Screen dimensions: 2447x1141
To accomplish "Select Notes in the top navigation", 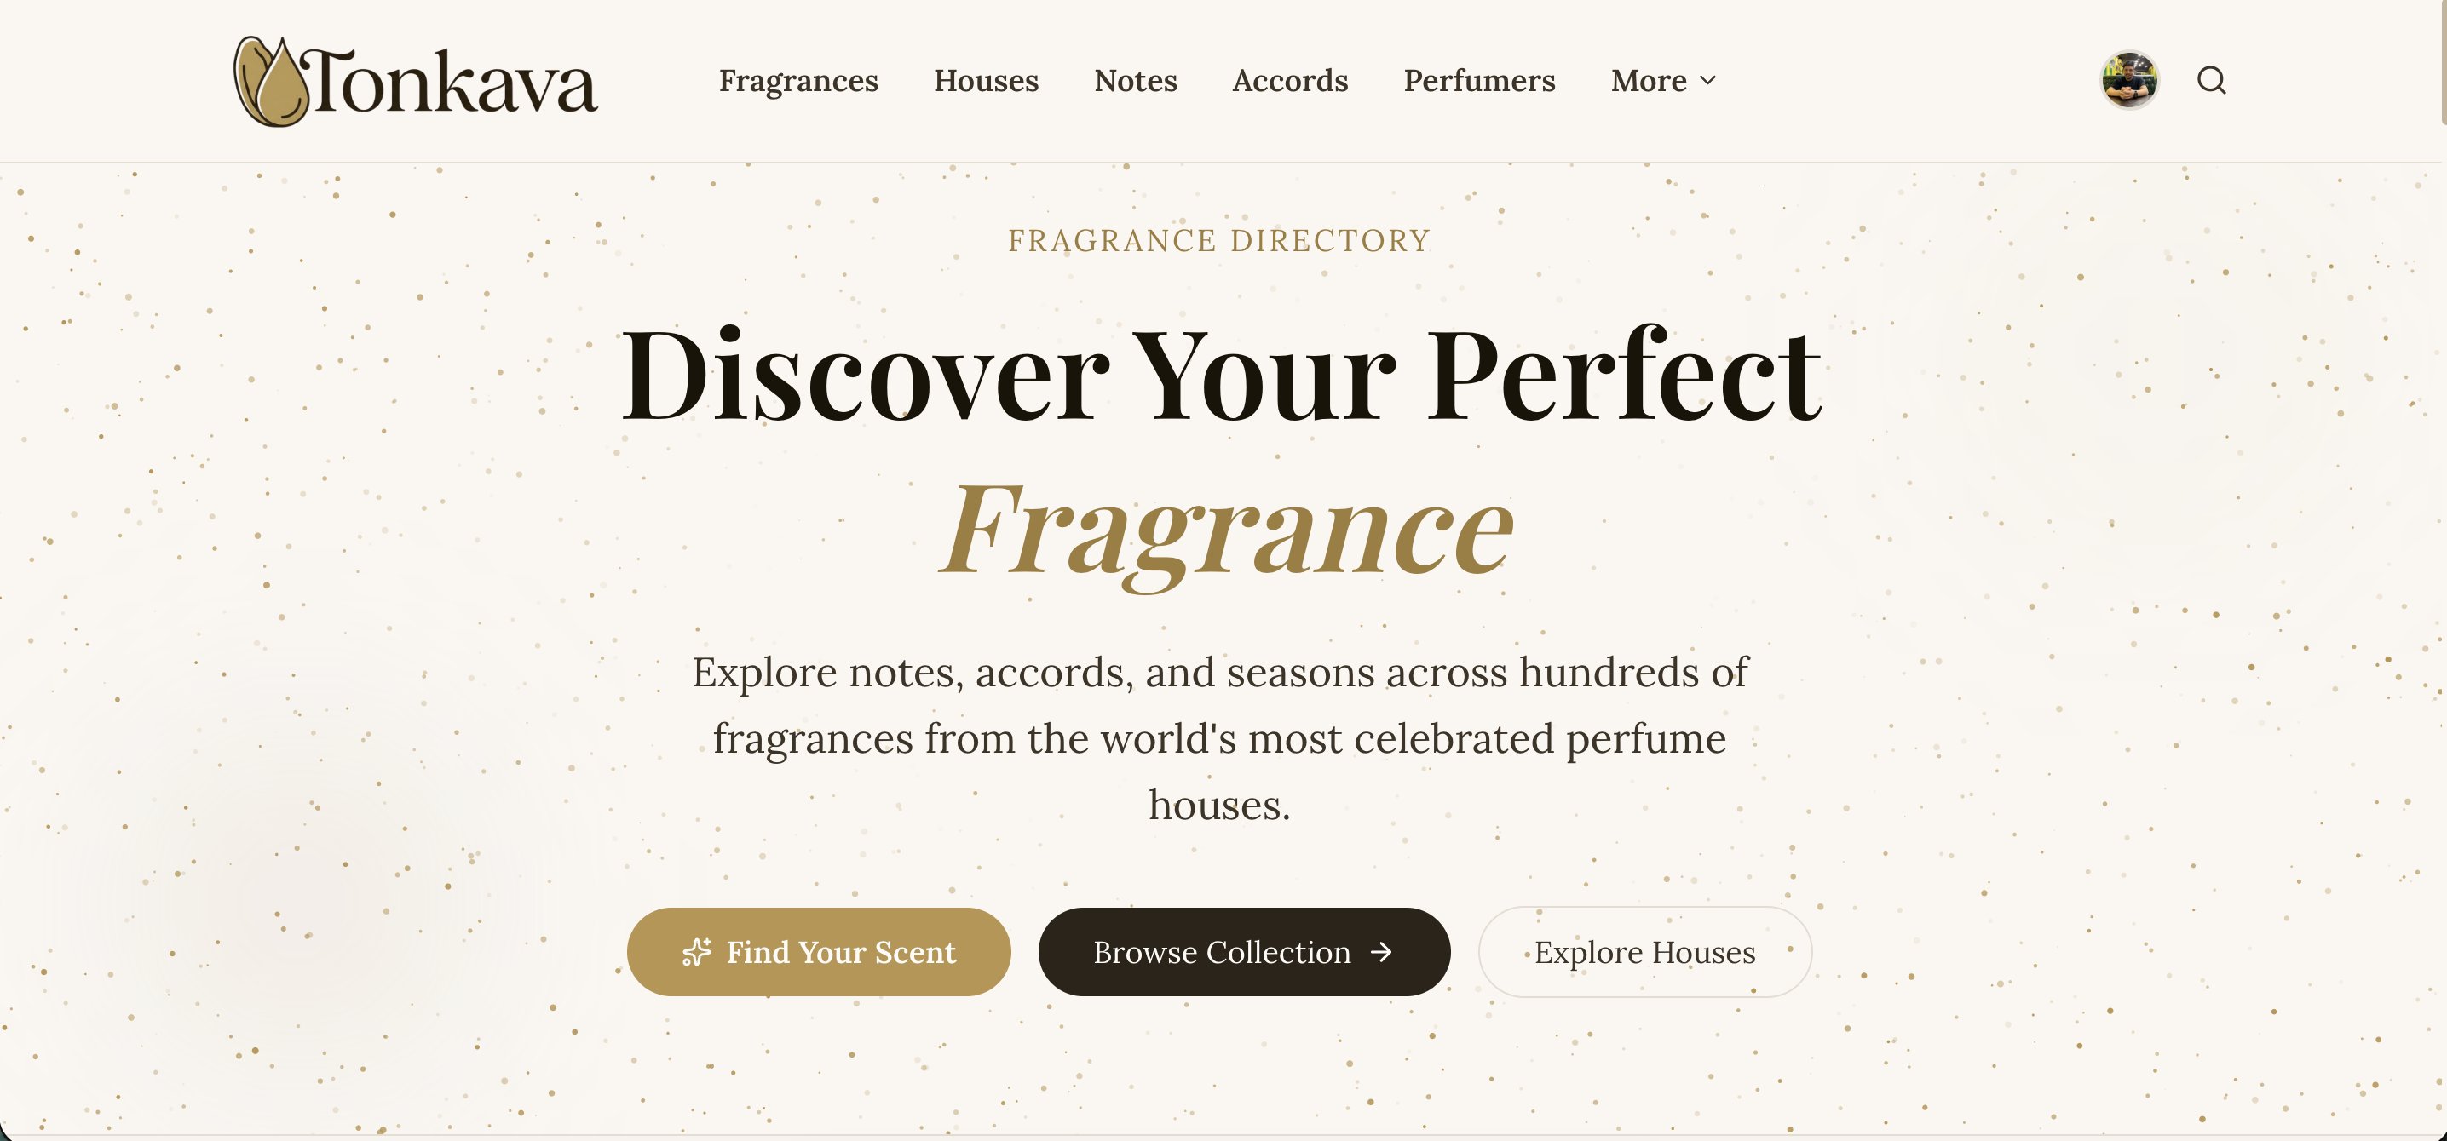I will [x=1135, y=81].
